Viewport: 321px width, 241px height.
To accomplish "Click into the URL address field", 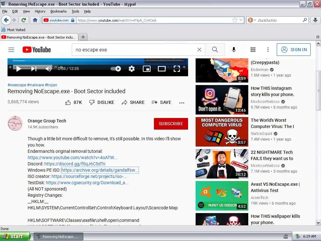I will pyautogui.click(x=154, y=20).
